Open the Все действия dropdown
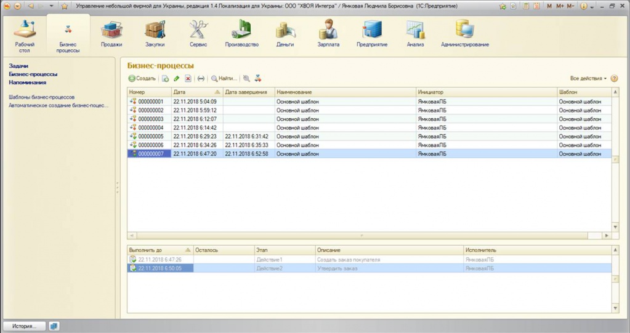Screen dimensions: 630x333 [588, 78]
